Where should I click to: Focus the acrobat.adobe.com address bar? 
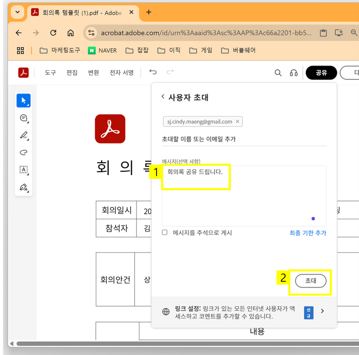coord(206,33)
